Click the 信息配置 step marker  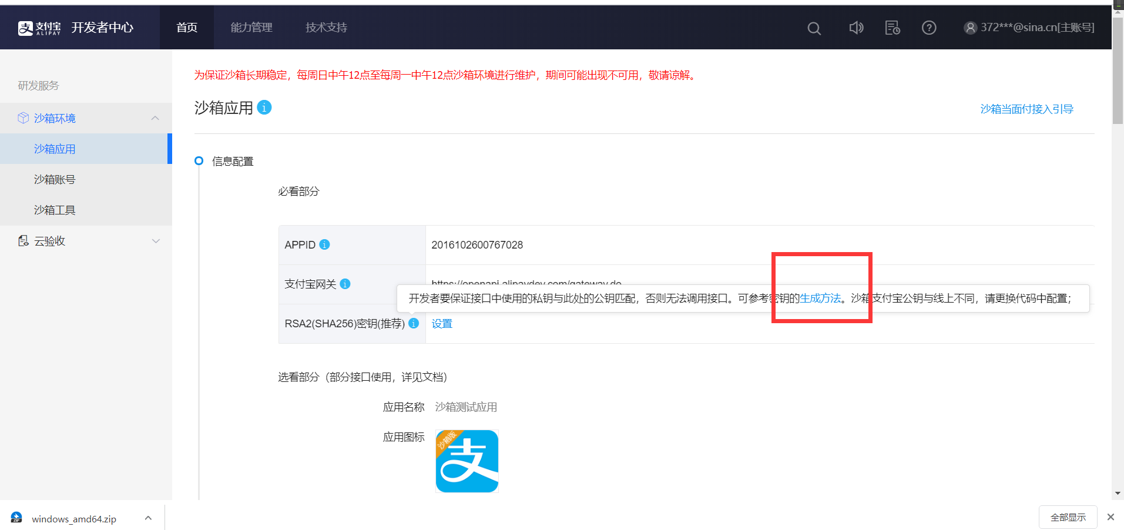click(x=199, y=161)
